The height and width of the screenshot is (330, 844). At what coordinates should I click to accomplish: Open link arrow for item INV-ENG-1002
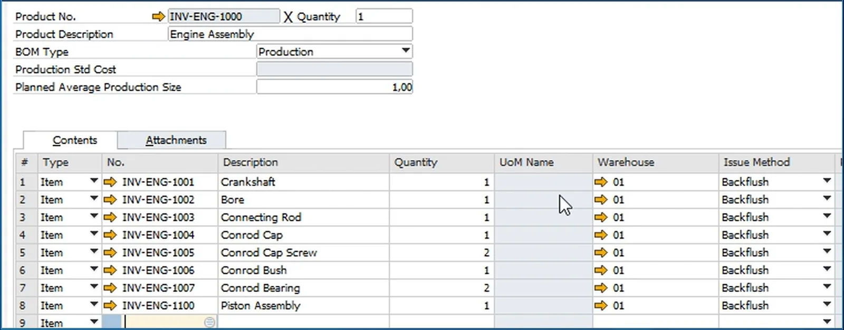110,200
